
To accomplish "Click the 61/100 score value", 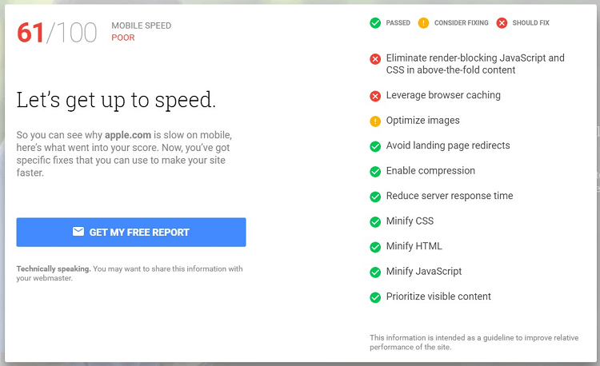I will [x=57, y=33].
